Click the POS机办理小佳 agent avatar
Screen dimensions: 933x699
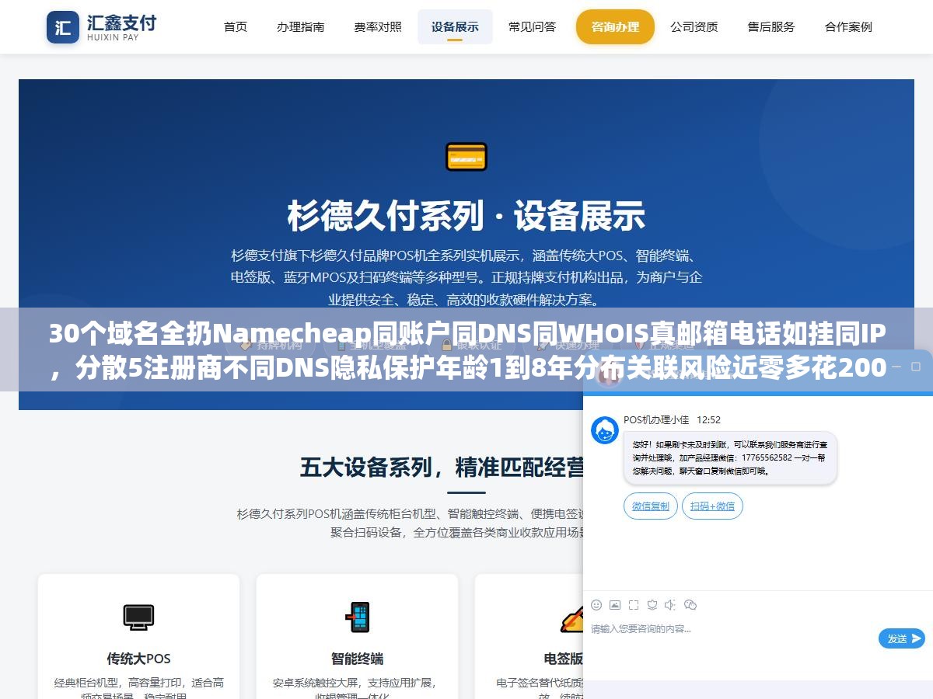pyautogui.click(x=605, y=430)
